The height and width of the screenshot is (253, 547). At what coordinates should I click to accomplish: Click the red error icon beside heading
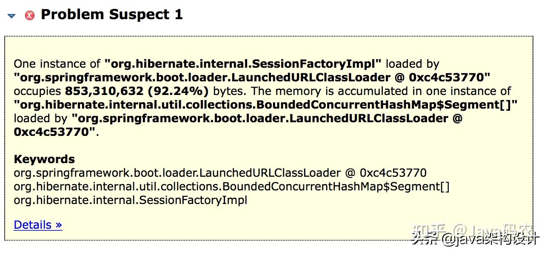click(x=29, y=16)
